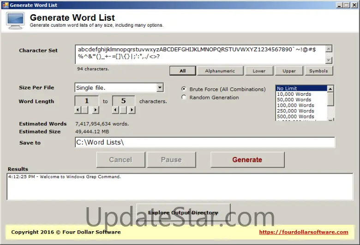The image size is (360, 245).
Task: Decrease minimum word length with left arrow
Action: pyautogui.click(x=78, y=110)
